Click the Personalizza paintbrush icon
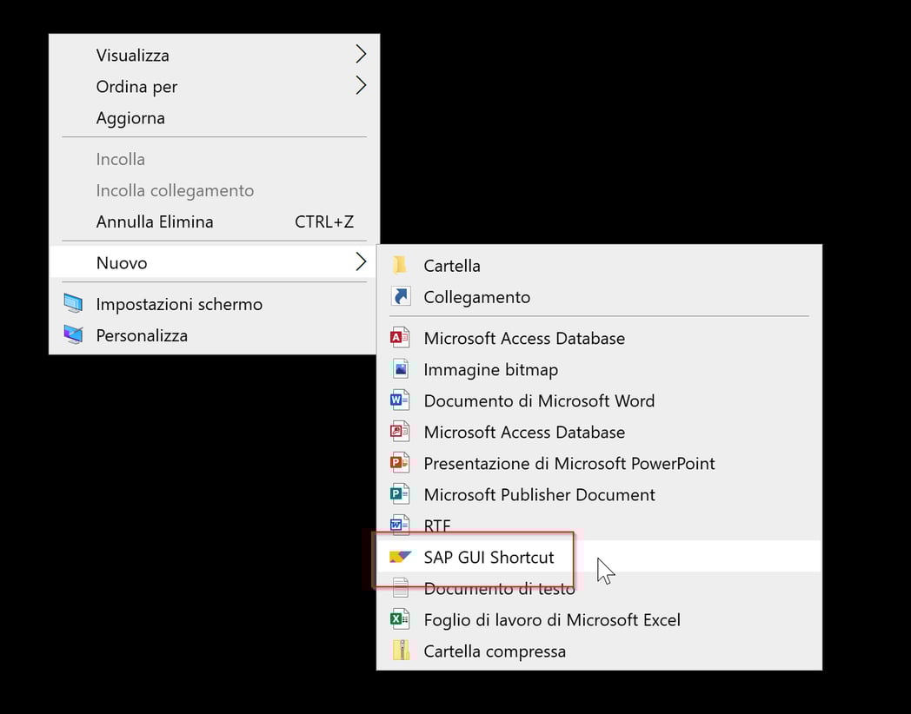This screenshot has height=714, width=911. [x=75, y=335]
